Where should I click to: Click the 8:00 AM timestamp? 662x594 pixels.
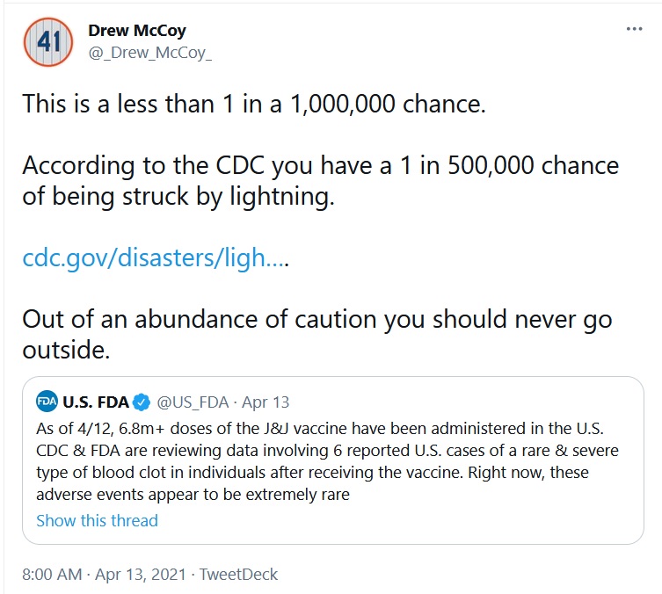click(x=52, y=574)
